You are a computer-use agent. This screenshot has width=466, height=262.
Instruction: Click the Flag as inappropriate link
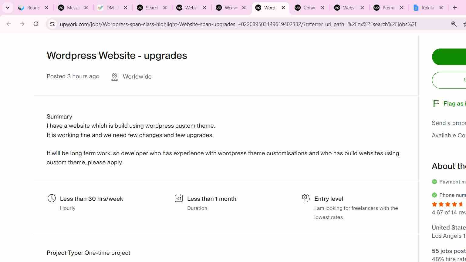tap(454, 104)
